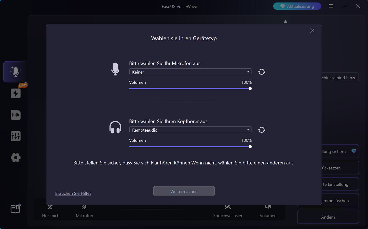The height and width of the screenshot is (229, 368).
Task: Refresh the microphone device list
Action: (x=262, y=72)
